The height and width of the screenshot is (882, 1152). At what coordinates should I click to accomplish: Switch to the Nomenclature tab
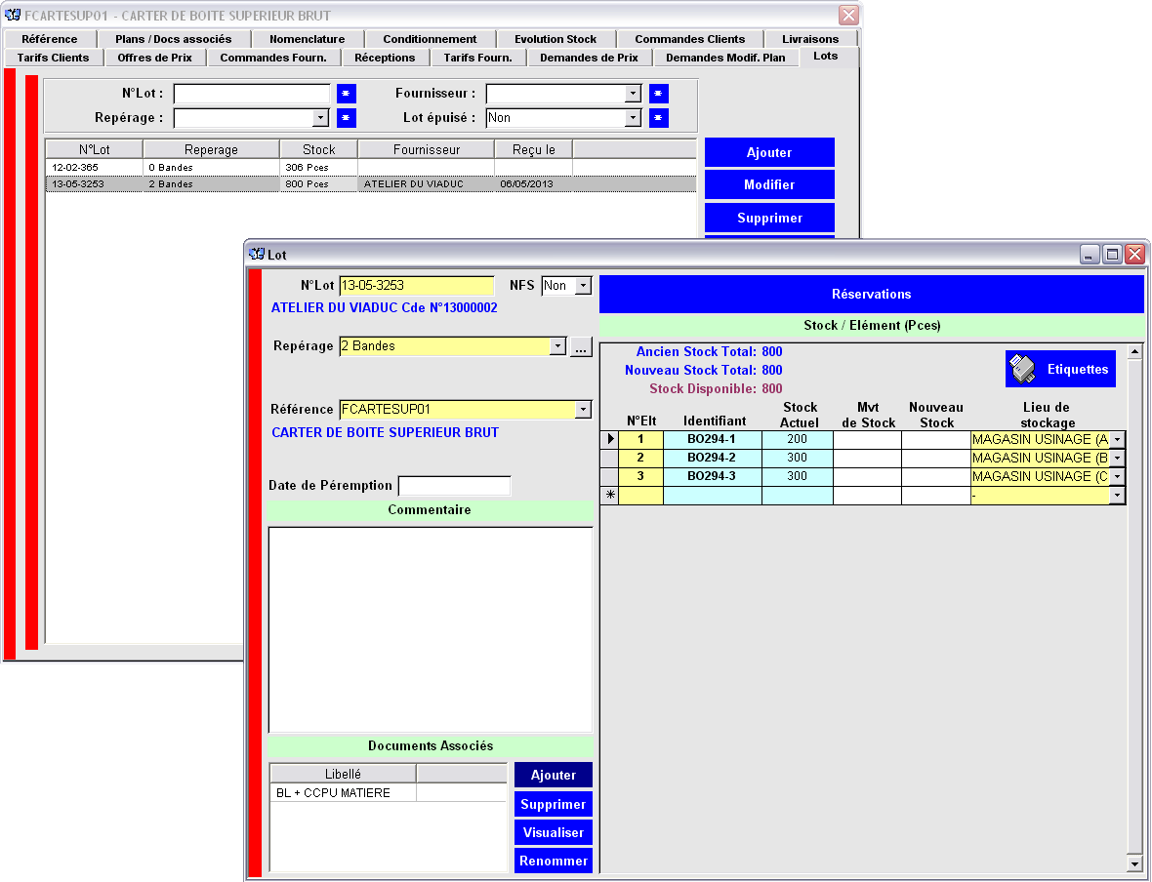click(x=307, y=39)
